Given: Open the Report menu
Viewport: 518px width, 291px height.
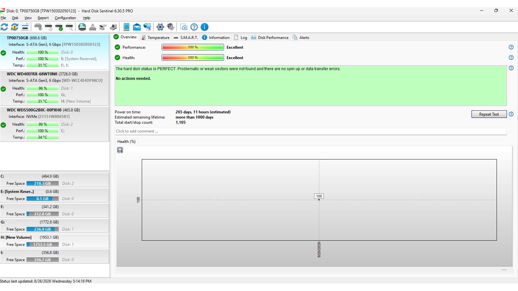Looking at the screenshot, I should (x=43, y=18).
